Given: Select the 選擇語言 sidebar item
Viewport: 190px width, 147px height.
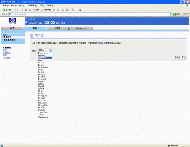Looking at the screenshot, I should pyautogui.click(x=7, y=37).
